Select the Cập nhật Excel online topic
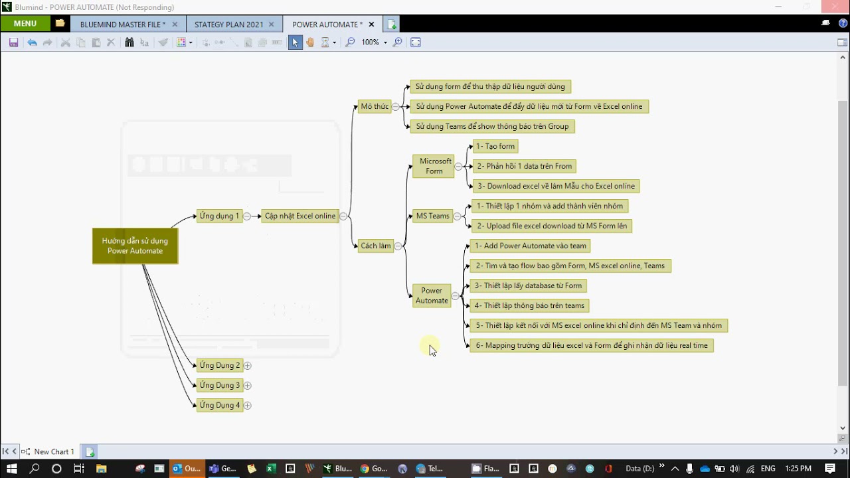The height and width of the screenshot is (478, 850). [x=300, y=216]
